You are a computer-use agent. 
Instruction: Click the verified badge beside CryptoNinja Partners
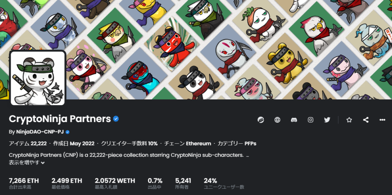click(116, 119)
